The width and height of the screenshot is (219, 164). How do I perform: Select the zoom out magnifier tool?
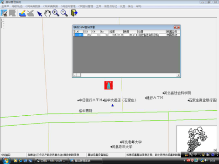click(x=64, y=13)
